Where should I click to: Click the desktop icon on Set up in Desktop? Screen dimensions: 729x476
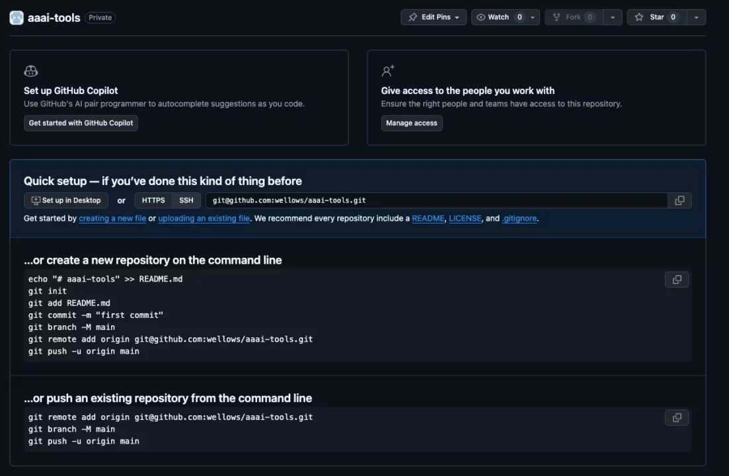[x=34, y=200]
